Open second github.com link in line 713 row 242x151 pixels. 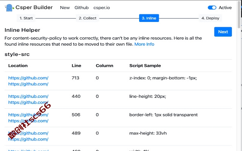click(28, 84)
